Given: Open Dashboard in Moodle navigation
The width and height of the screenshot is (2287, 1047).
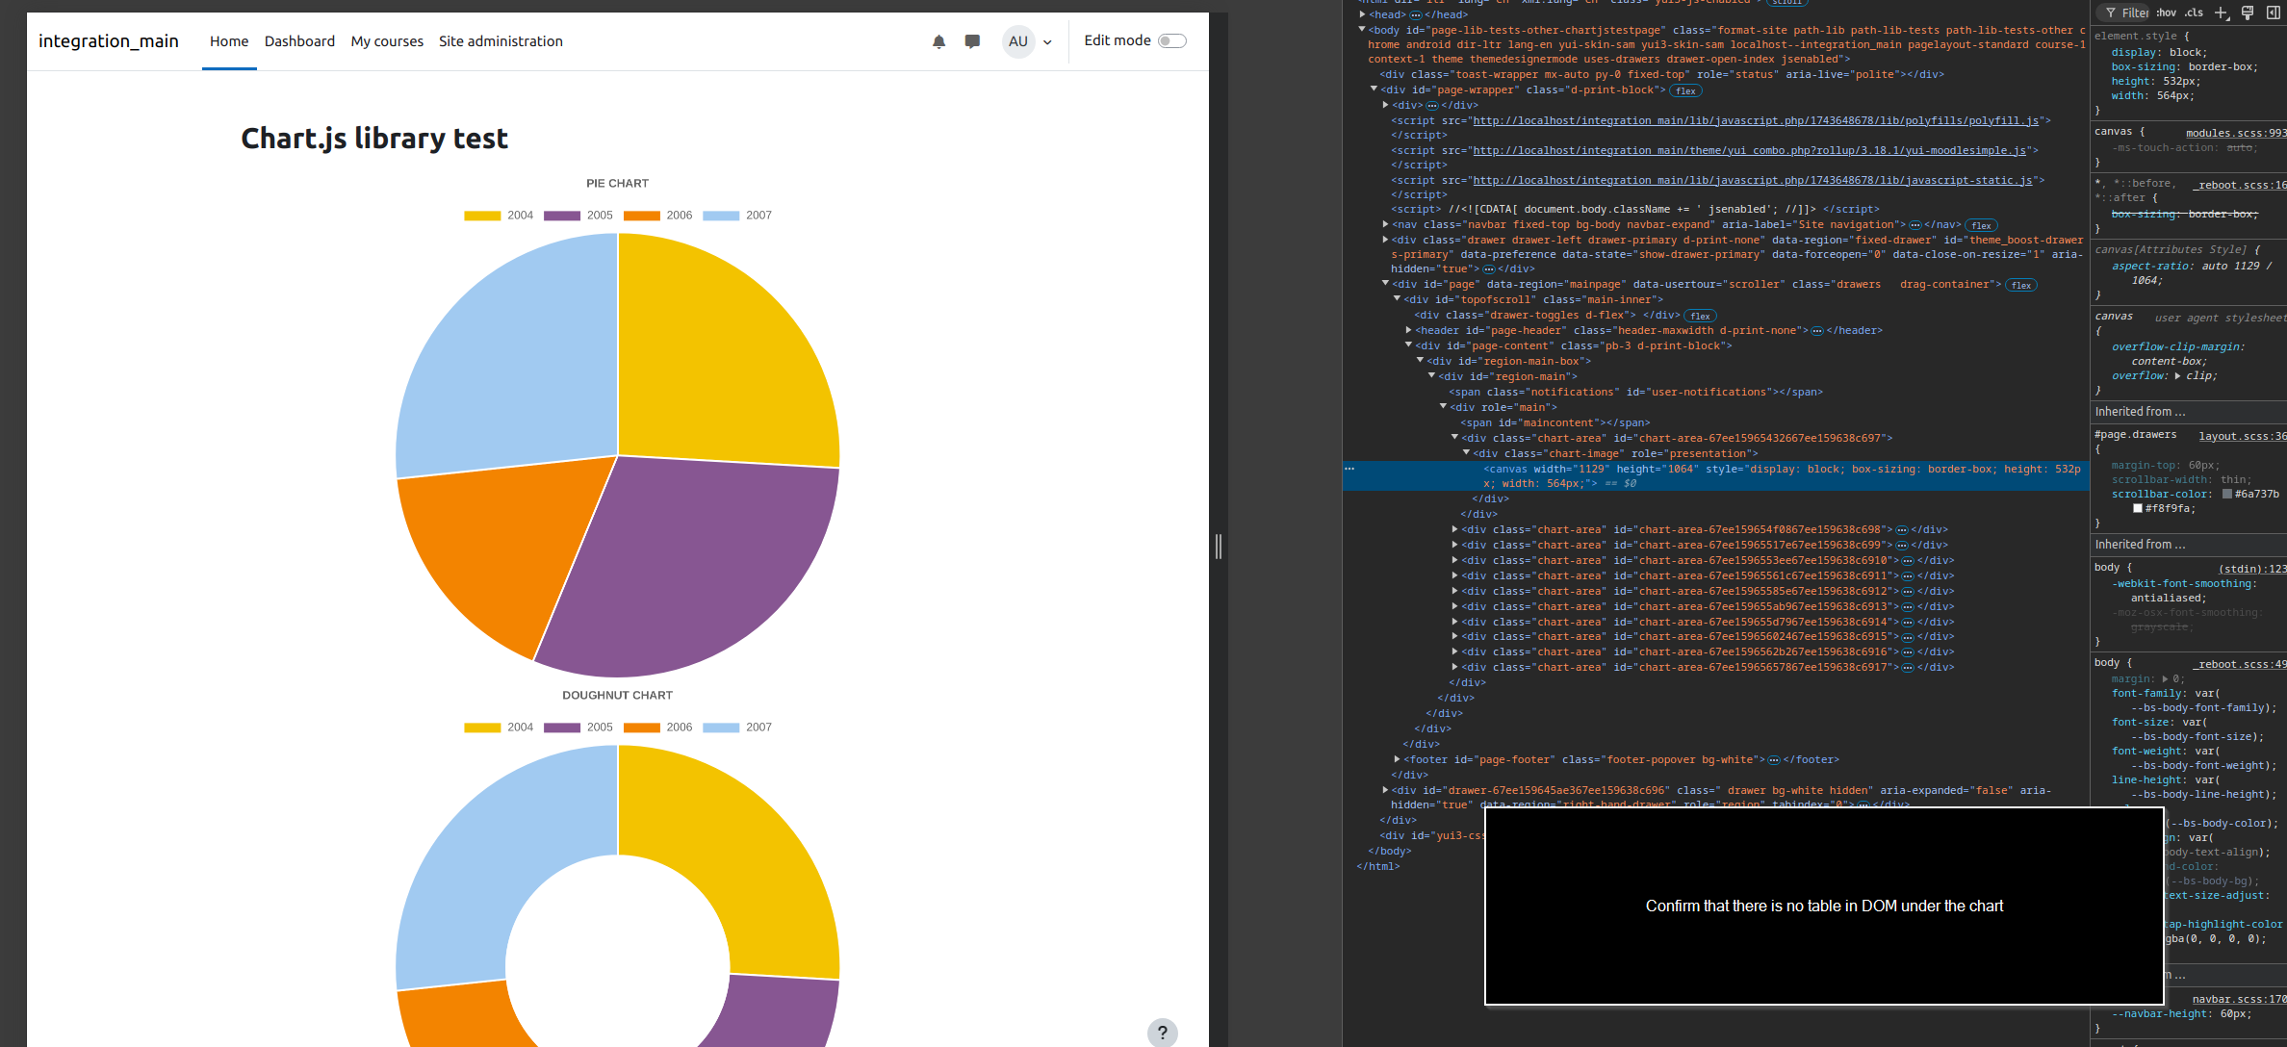Looking at the screenshot, I should [299, 41].
